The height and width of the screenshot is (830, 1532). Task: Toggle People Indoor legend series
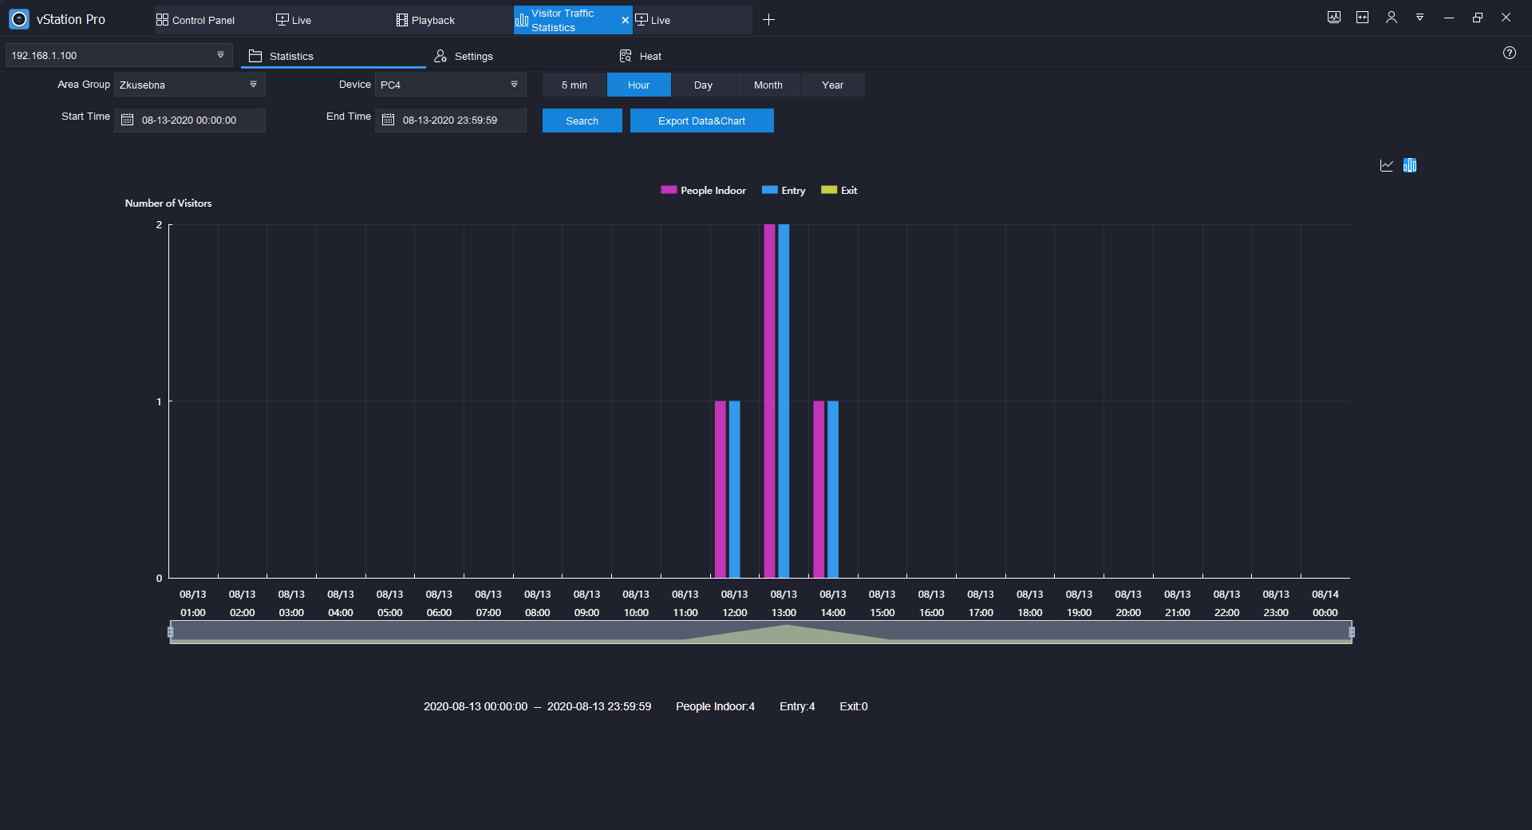(704, 190)
